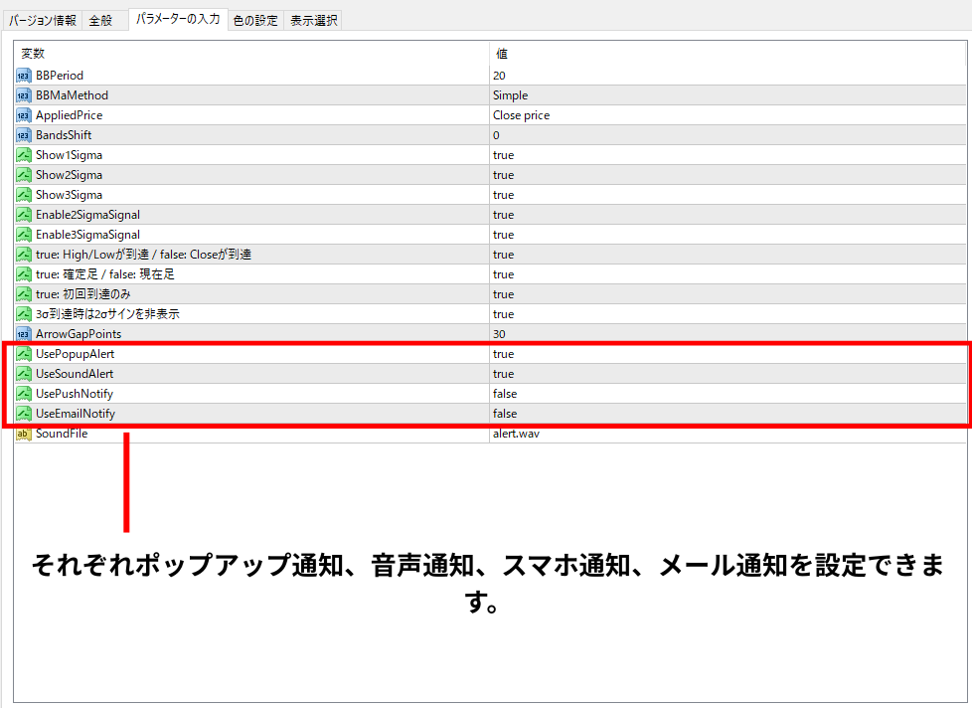Toggle the UsePushNotify false value
Viewport: 972px width, 708px height.
[x=505, y=394]
